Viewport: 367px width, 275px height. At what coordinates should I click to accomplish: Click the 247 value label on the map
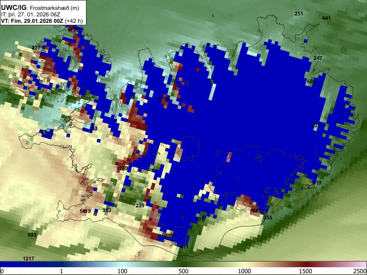click(x=318, y=58)
